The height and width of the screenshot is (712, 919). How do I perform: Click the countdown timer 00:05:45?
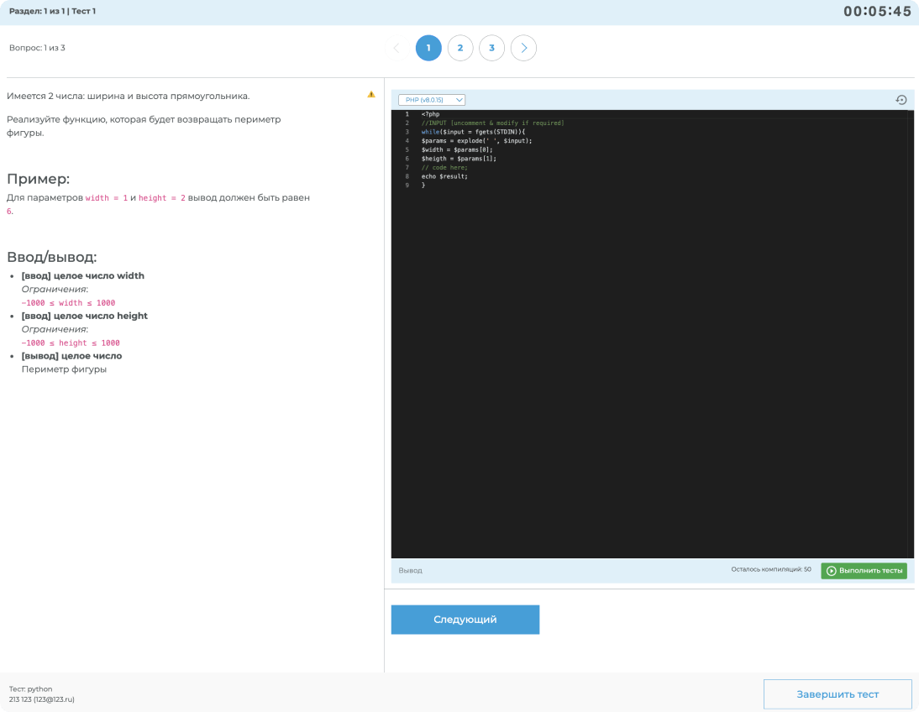coord(877,12)
